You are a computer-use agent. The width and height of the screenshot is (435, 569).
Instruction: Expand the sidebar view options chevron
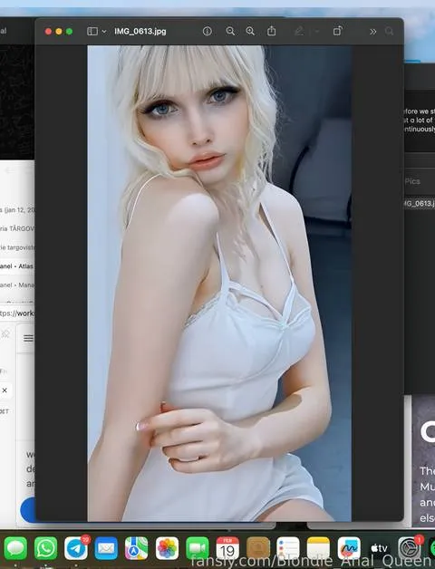pos(104,32)
